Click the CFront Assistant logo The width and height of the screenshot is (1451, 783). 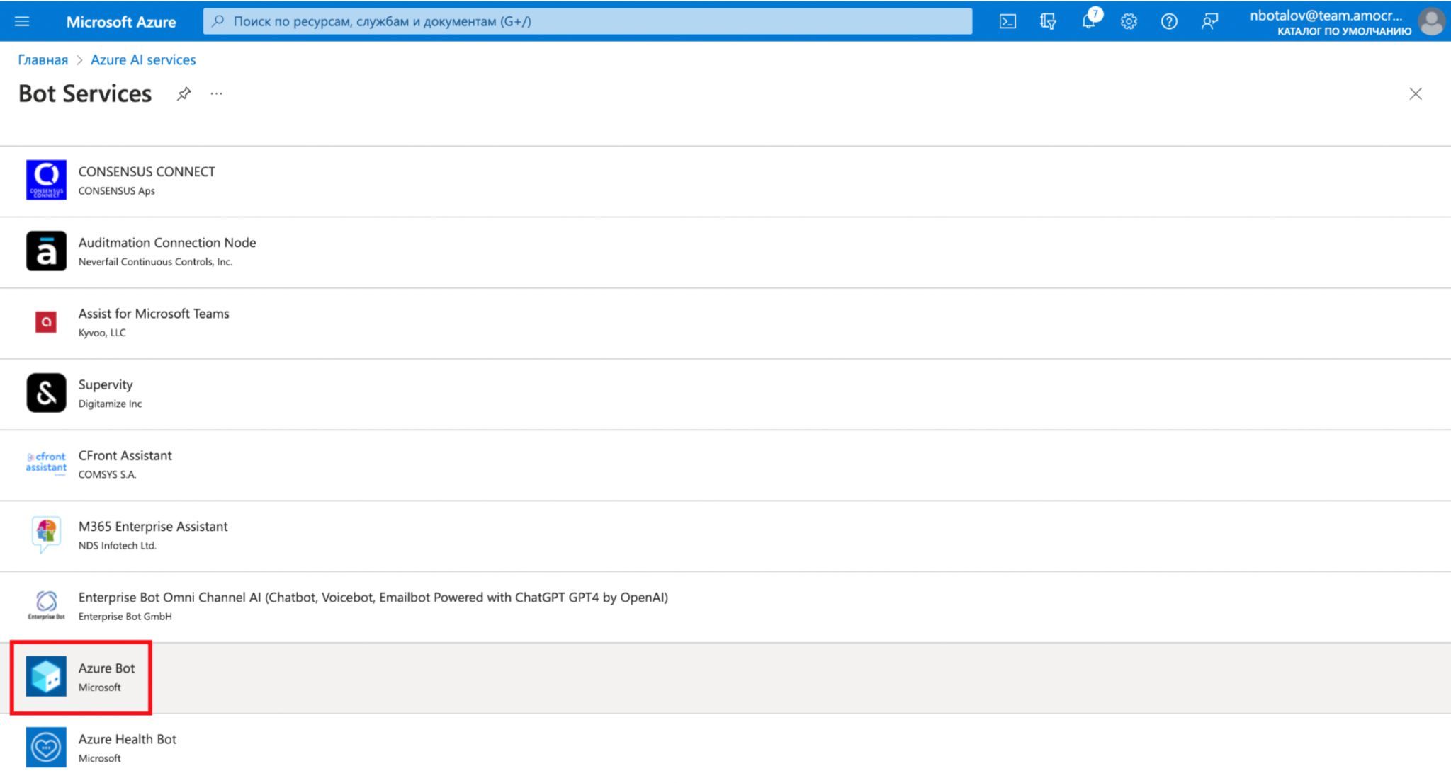46,463
